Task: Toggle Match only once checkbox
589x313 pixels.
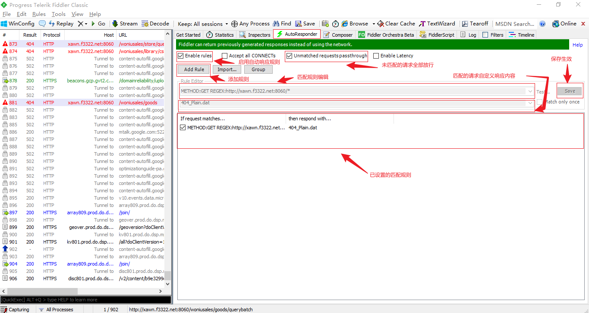Action: (x=539, y=102)
